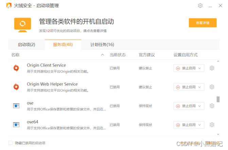Switch to 计划任务(16) tab
228x150 pixels.
(x=102, y=44)
